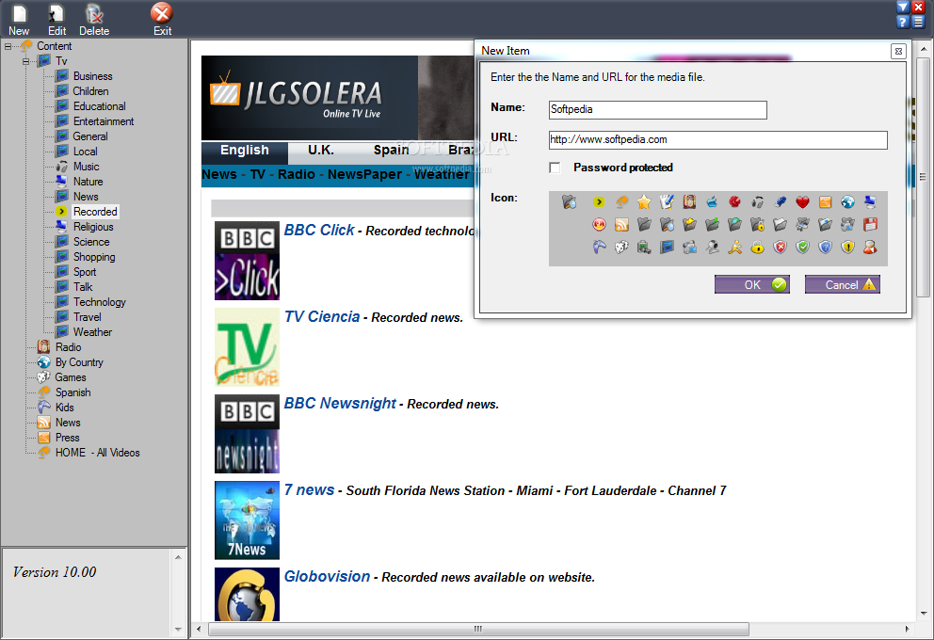Open the BBC Newsnight link
This screenshot has height=640, width=934.
pyautogui.click(x=340, y=404)
